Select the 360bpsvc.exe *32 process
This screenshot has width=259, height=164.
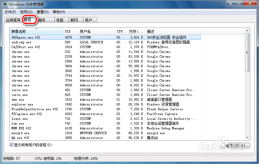105,37
